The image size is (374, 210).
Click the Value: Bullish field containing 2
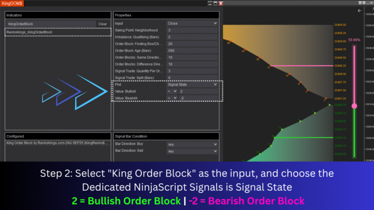coord(198,91)
